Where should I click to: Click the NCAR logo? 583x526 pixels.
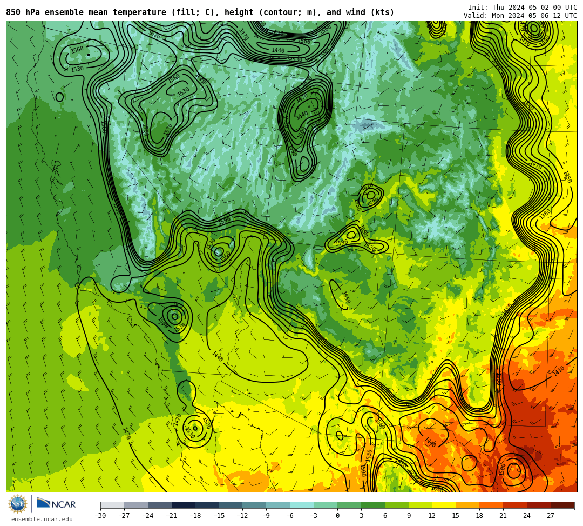pos(56,504)
